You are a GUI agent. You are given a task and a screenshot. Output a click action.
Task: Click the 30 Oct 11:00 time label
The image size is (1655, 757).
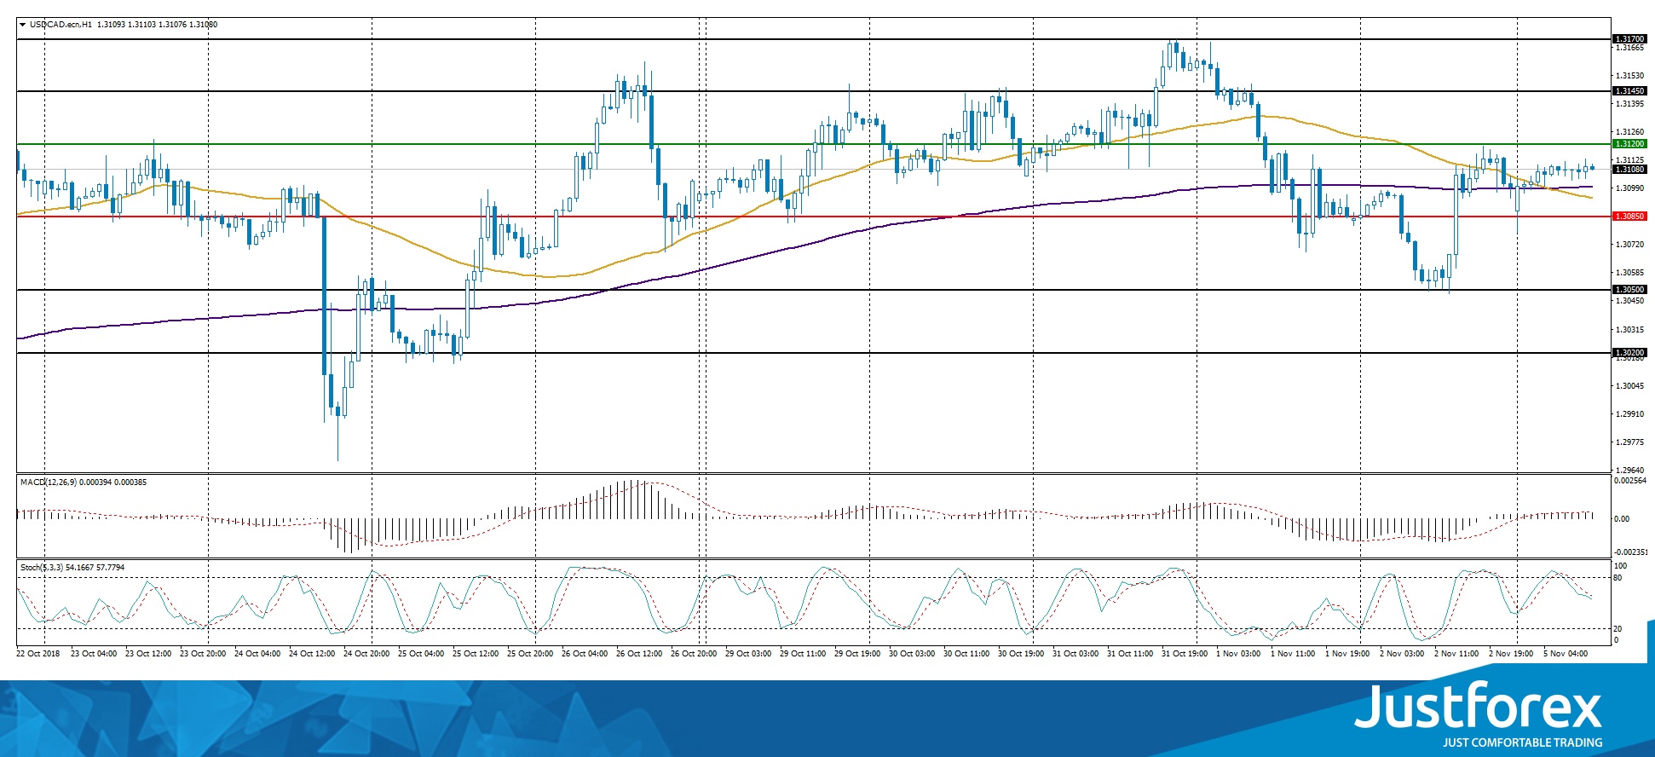(966, 654)
